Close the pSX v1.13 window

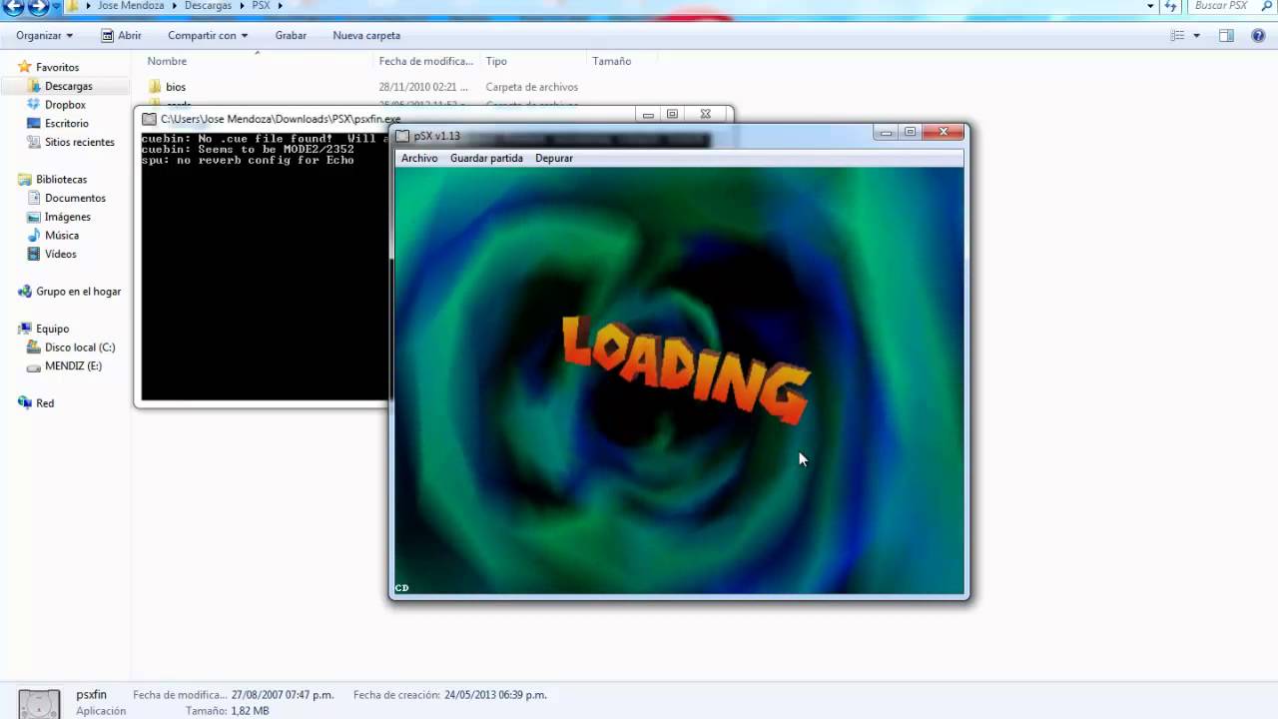coord(943,131)
